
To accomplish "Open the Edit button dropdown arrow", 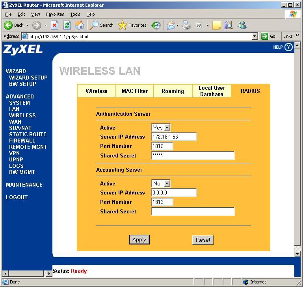I will [208, 25].
